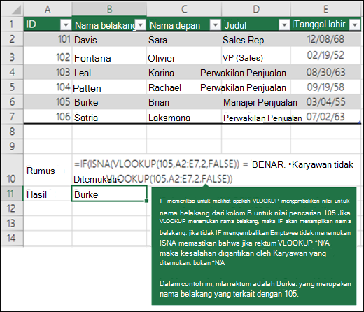Select column A header
The width and height of the screenshot is (364, 312).
pyautogui.click(x=48, y=9)
